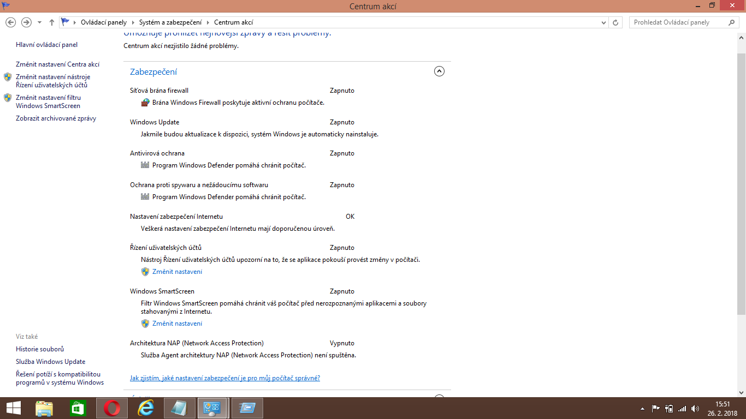The image size is (746, 419).
Task: Switch to the Notepad taskbar button
Action: tap(180, 408)
